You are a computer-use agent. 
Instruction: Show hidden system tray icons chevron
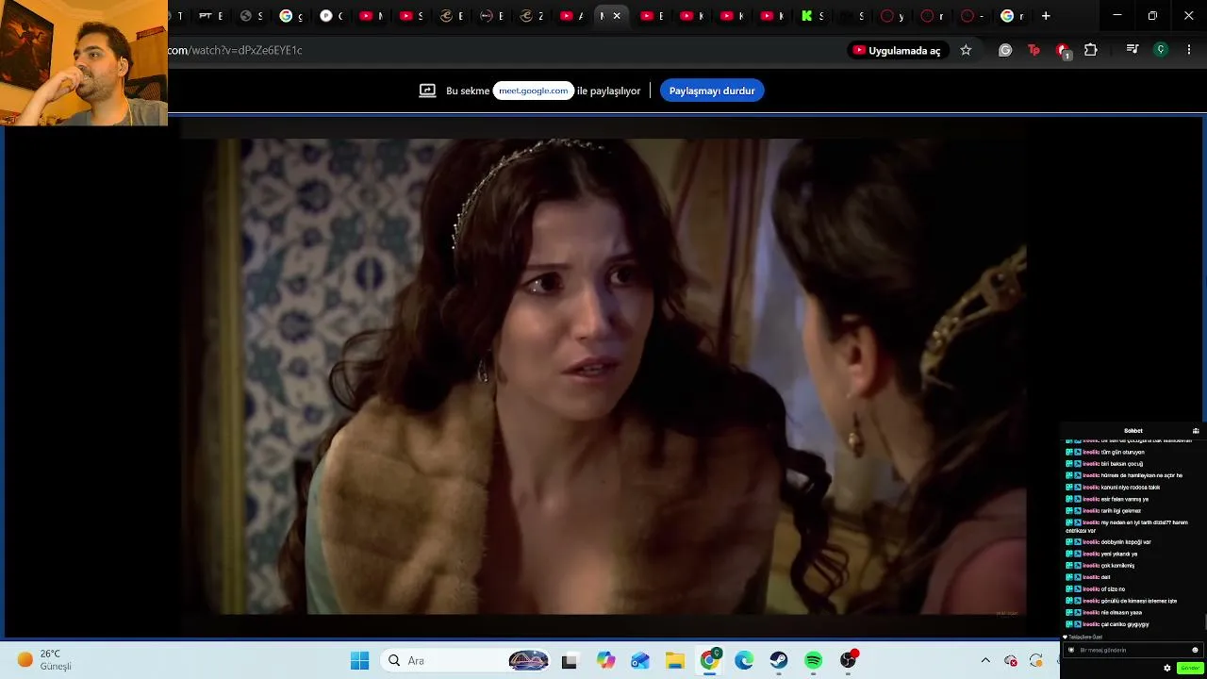coord(985,661)
